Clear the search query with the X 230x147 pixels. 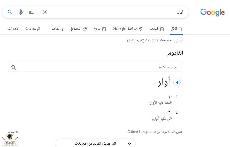coord(45,12)
